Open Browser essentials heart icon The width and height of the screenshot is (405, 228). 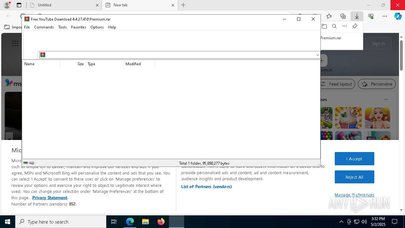point(371,16)
